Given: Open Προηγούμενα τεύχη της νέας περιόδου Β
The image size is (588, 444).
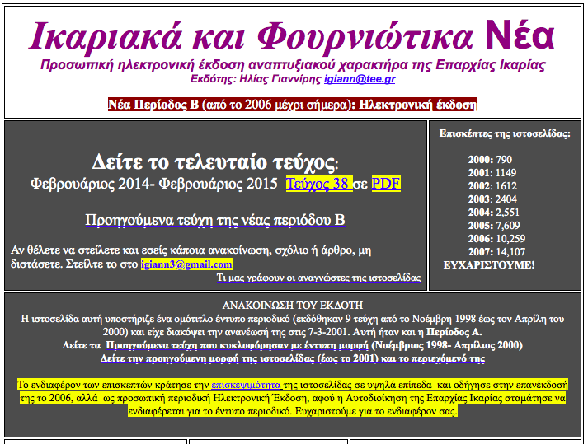Looking at the screenshot, I should coord(215,220).
